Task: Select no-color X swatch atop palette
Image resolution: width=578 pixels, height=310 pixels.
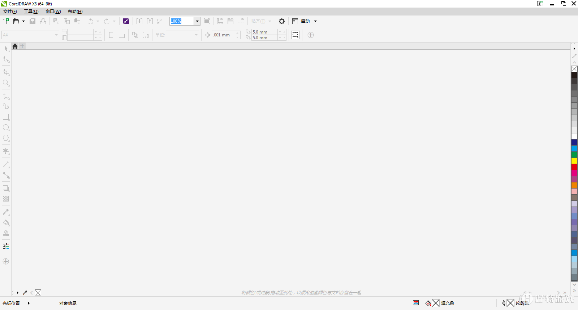Action: click(x=574, y=69)
